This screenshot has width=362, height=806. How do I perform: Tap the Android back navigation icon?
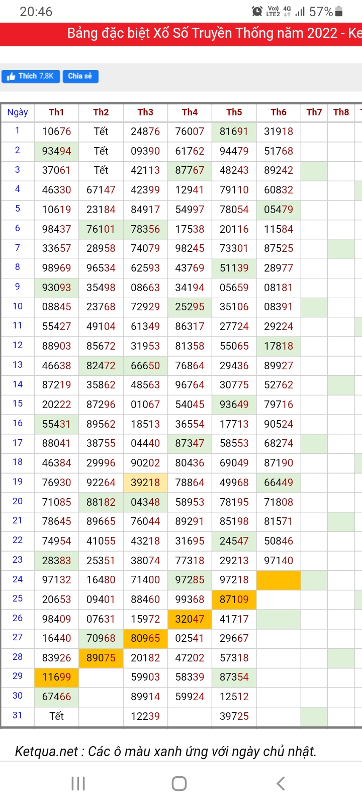coord(281,783)
